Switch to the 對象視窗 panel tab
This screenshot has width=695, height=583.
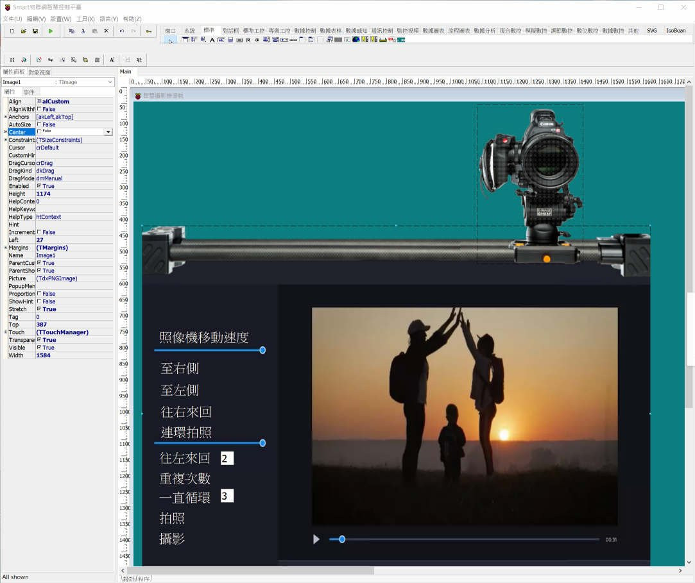[39, 72]
